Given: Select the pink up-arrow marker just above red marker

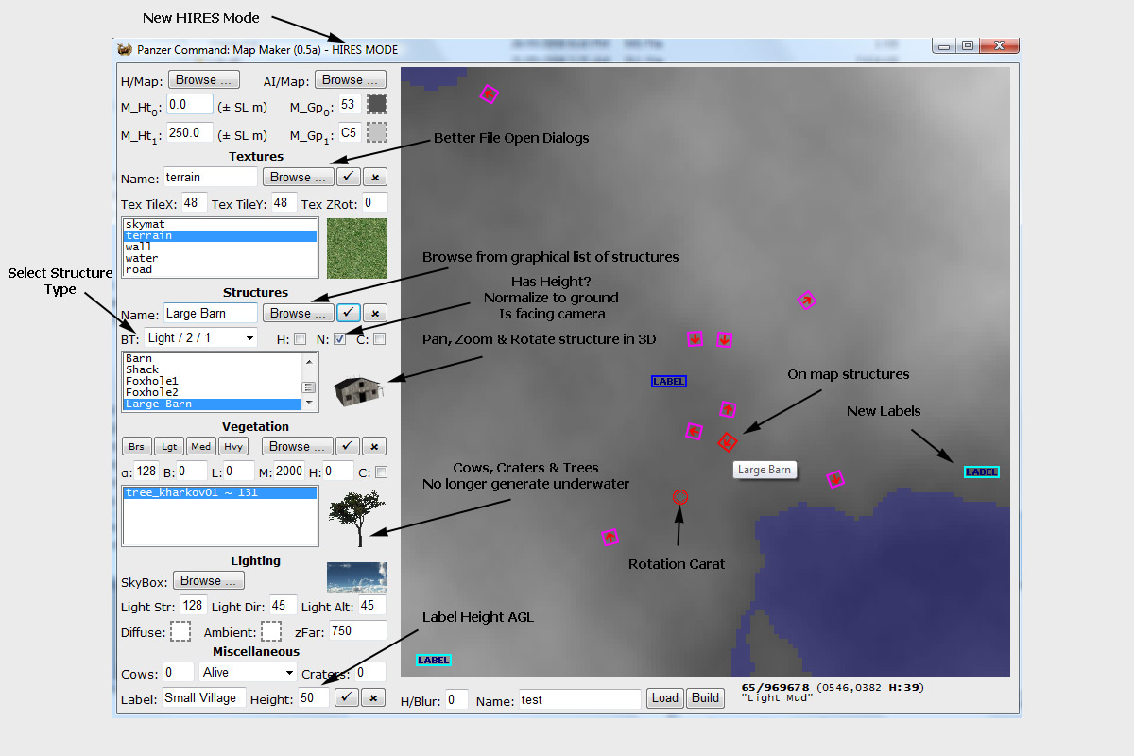Looking at the screenshot, I should point(728,409).
